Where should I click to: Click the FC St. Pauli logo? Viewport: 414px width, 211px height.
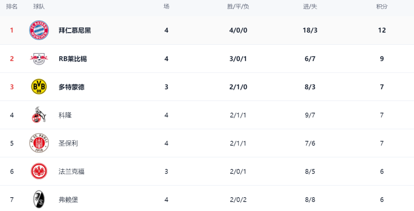[39, 143]
